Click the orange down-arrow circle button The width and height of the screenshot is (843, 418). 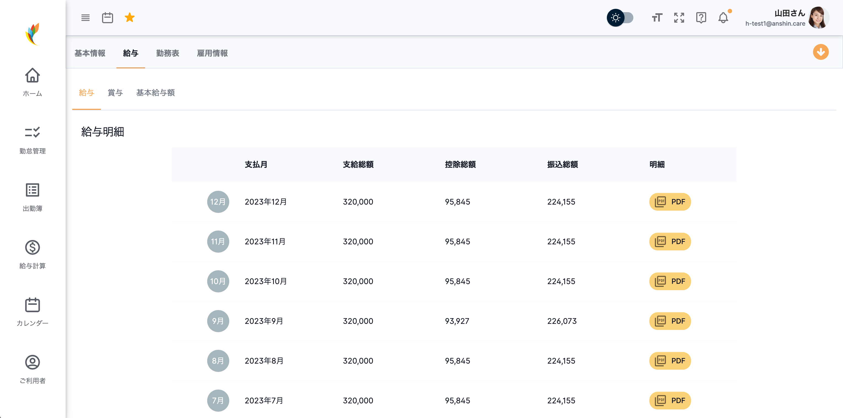(820, 52)
